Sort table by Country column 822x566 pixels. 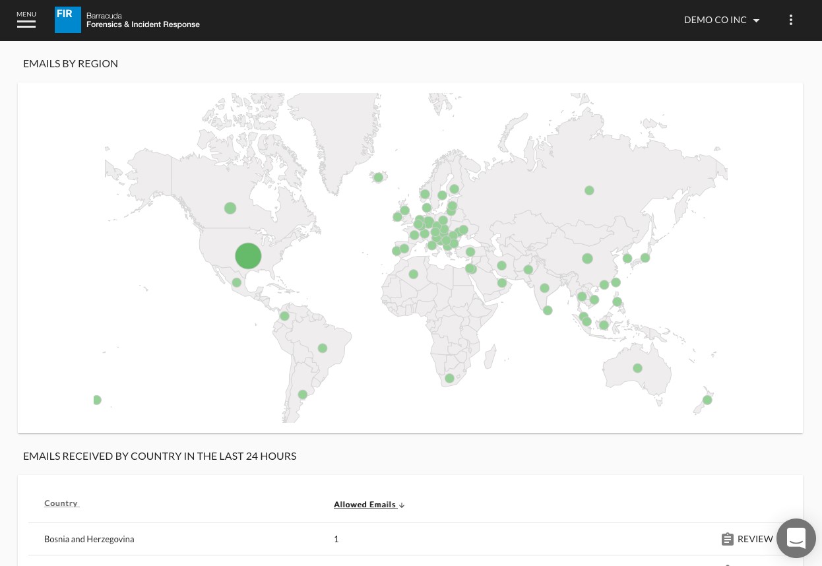click(x=61, y=503)
